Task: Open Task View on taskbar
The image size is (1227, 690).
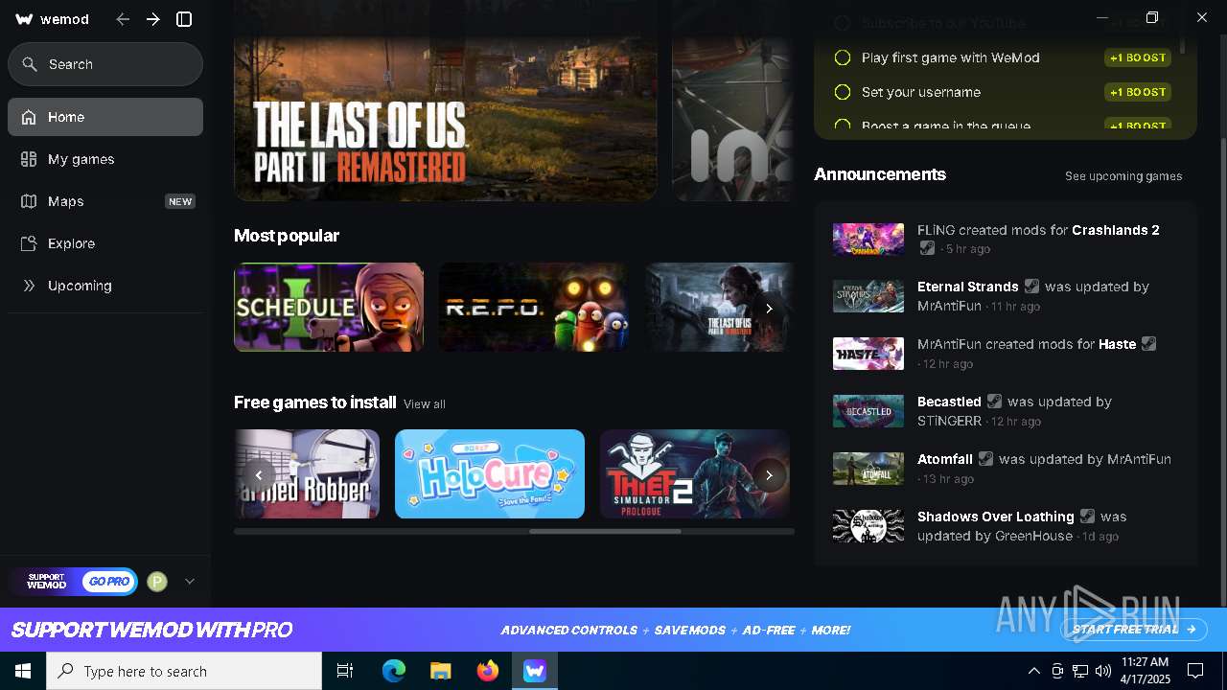Action: (345, 671)
